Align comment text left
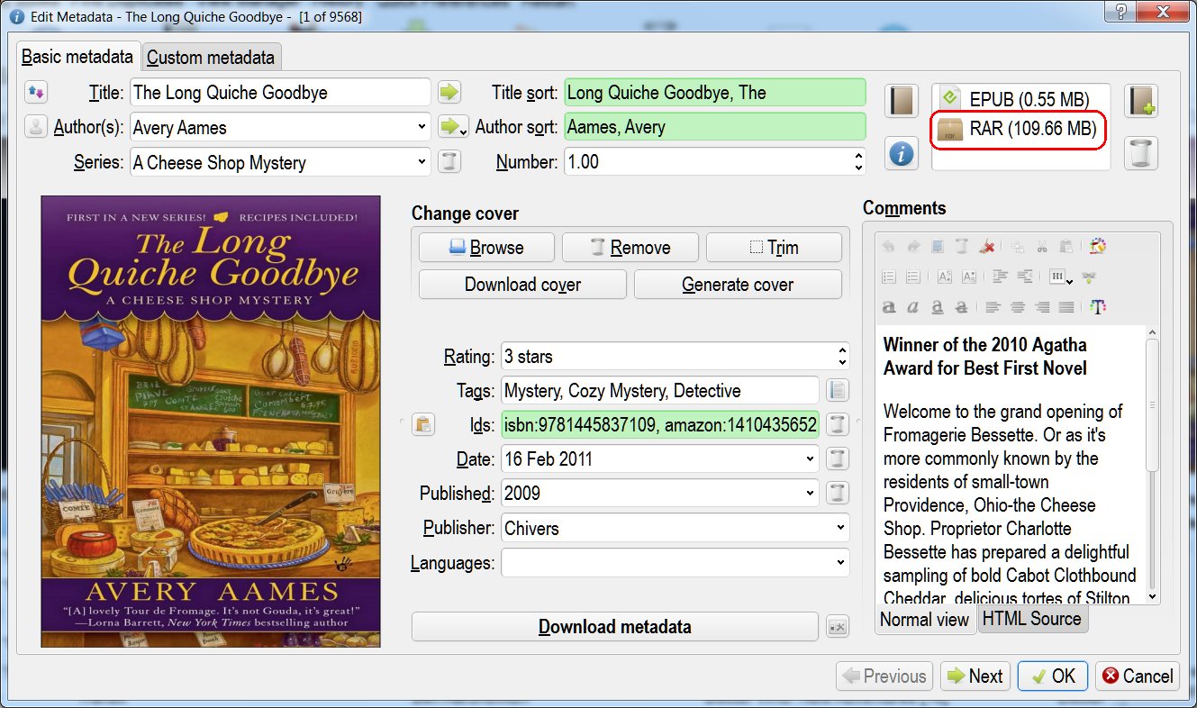The height and width of the screenshot is (708, 1197). (993, 307)
